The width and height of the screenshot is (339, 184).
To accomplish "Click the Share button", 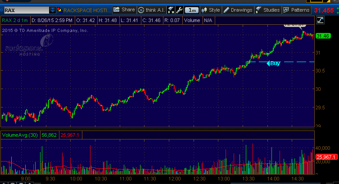I will 124,9.
